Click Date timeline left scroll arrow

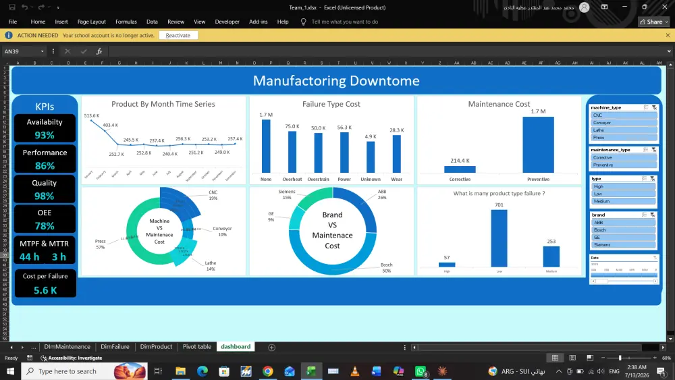(593, 281)
